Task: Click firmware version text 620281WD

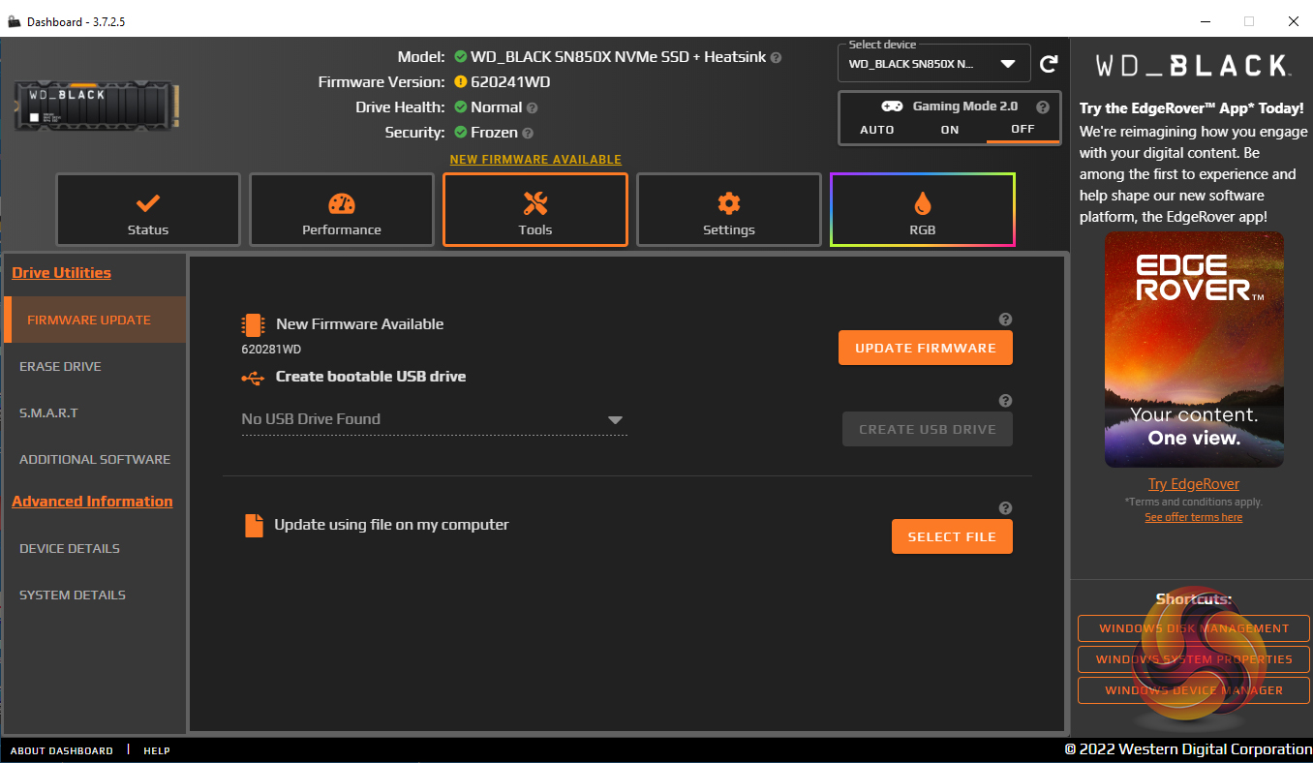Action: click(x=271, y=350)
